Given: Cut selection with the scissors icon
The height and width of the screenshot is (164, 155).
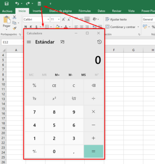Looking at the screenshot, I should pyautogui.click(x=14, y=17).
